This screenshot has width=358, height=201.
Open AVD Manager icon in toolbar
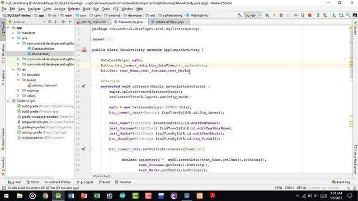pos(326,15)
